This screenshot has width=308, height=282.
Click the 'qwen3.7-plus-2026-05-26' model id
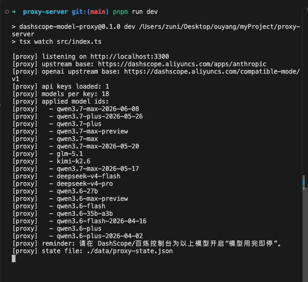coord(99,116)
